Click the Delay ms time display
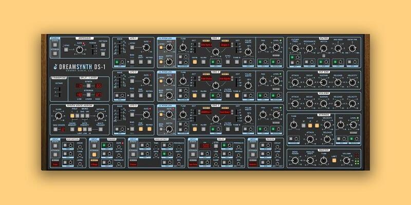Viewport: 411px width, 205px height. (x=205, y=146)
